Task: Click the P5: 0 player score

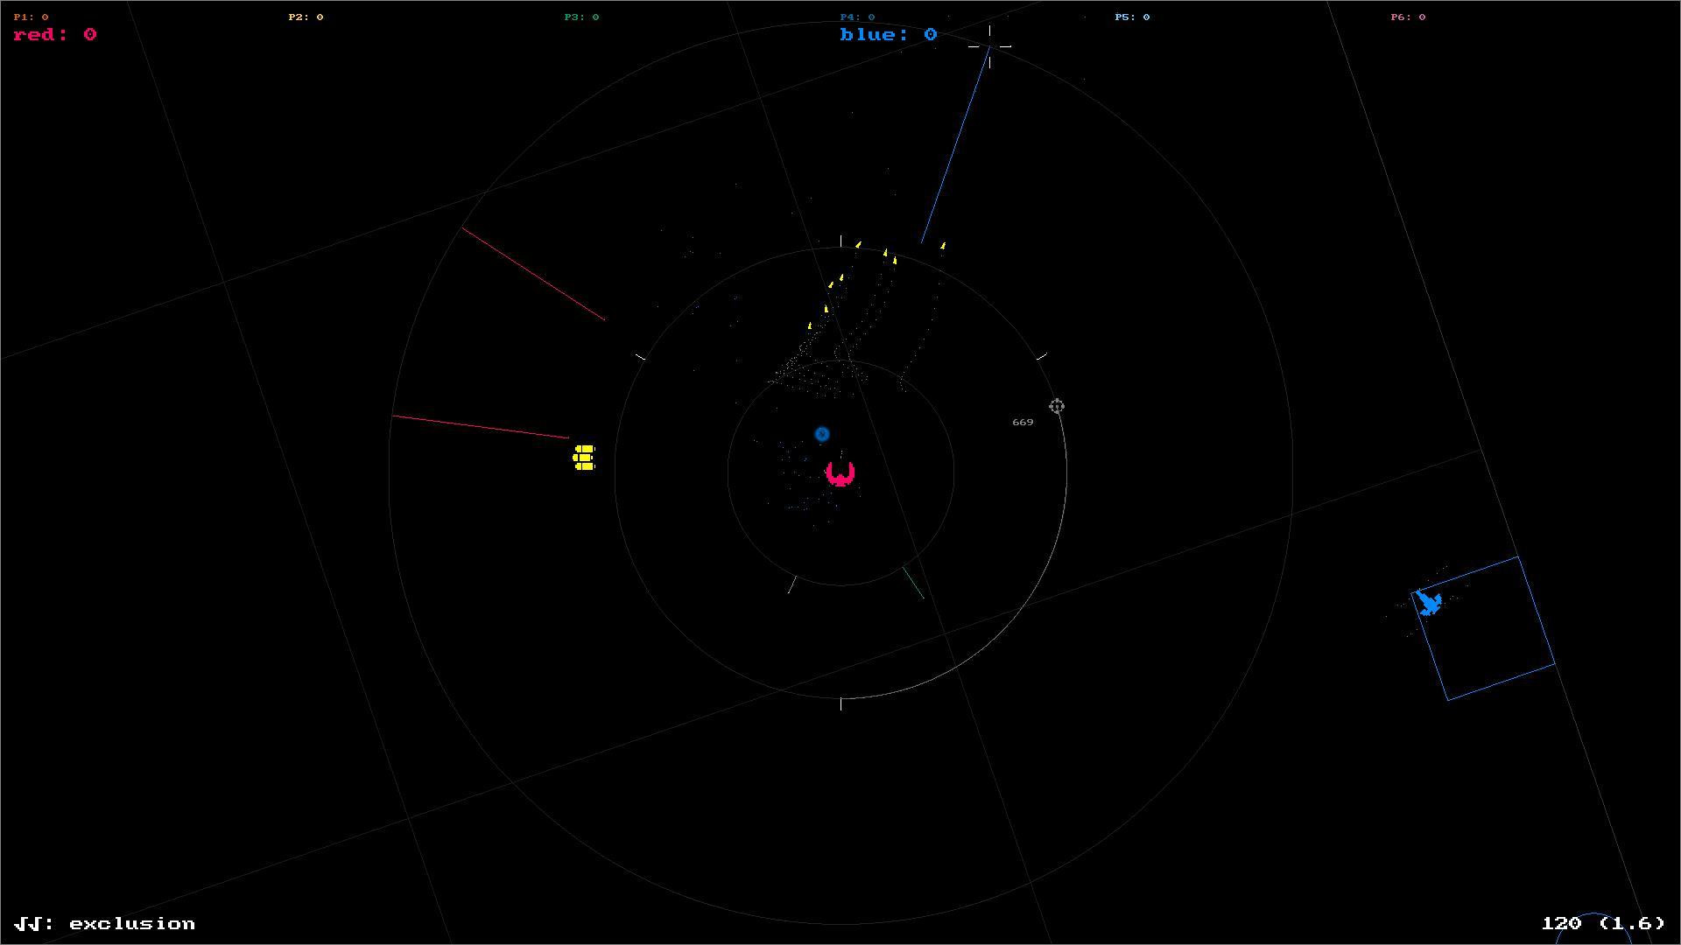Action: (1132, 17)
